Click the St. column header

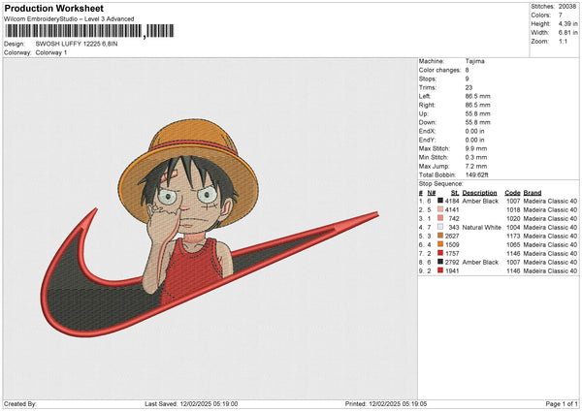455,193
